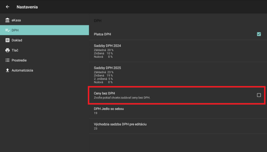Click the Prostredie list icon
Viewport: 267px width, 152px height.
click(x=7, y=60)
